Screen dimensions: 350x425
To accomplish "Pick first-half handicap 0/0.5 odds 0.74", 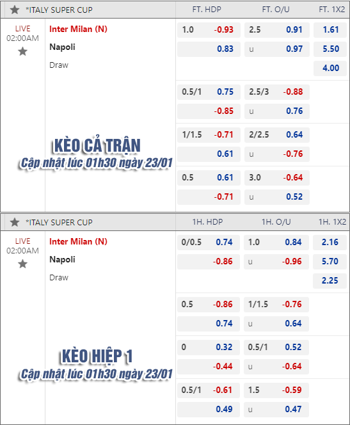I will 209,243.
